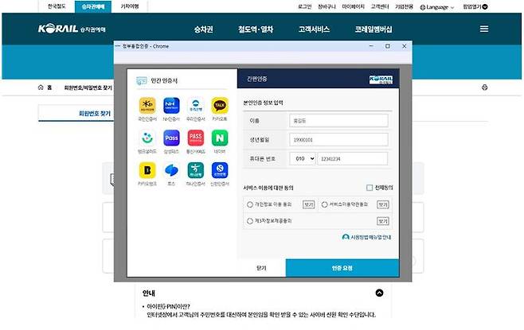Open the 사용방법 매뉴얼 안내 link
Screen dimensions: 524x330
pos(366,237)
